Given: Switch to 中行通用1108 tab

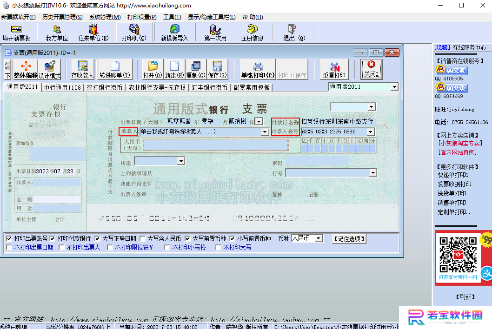Looking at the screenshot, I should click(62, 87).
